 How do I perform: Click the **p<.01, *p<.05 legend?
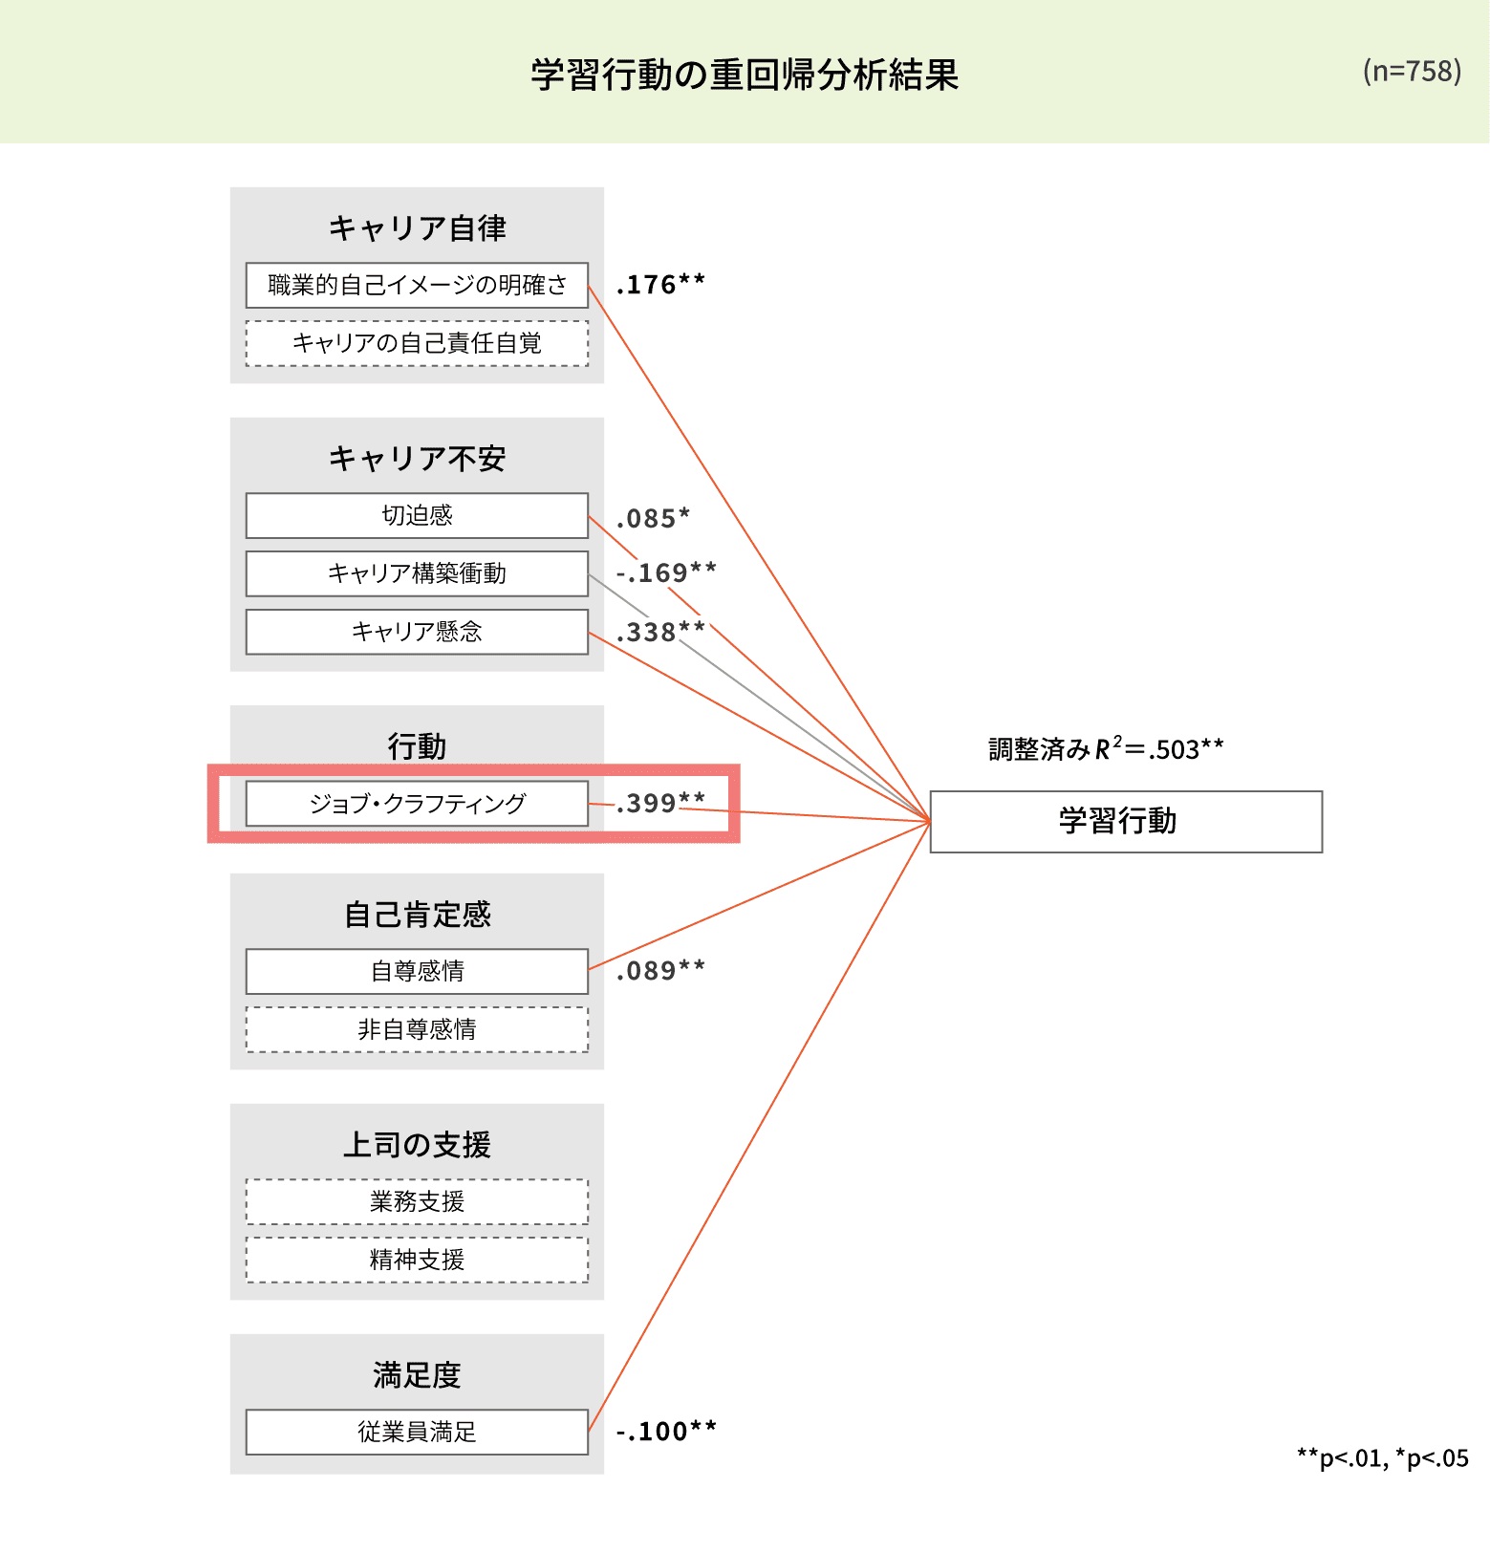[1382, 1458]
